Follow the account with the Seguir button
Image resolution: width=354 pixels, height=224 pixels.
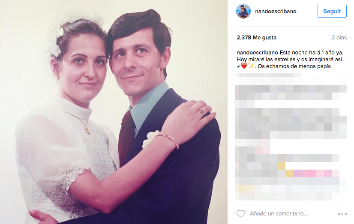pos(332,11)
